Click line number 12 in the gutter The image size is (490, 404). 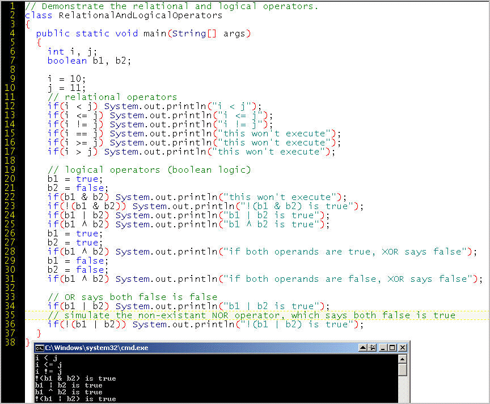coord(10,106)
